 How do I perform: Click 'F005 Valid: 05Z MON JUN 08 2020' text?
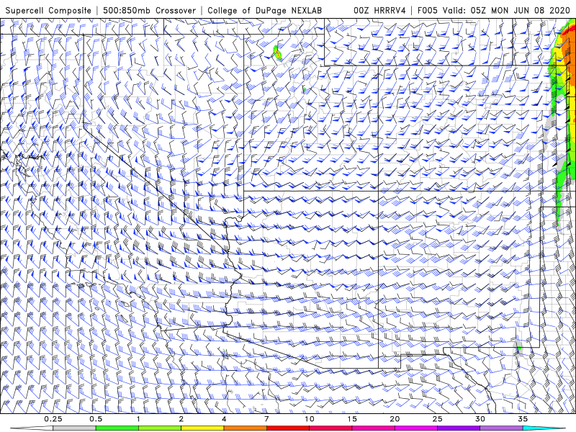(x=494, y=10)
